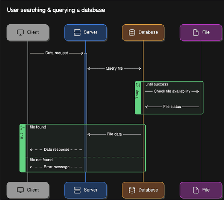The height and width of the screenshot is (200, 224).
Task: Select the 'until success' loop condition text
Action: (156, 84)
